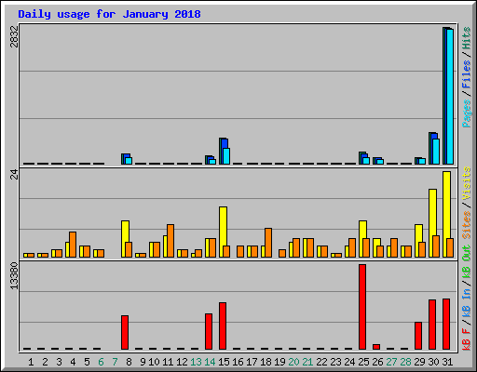Click the 2832 axis value
This screenshot has height=372, width=477.
(14, 36)
